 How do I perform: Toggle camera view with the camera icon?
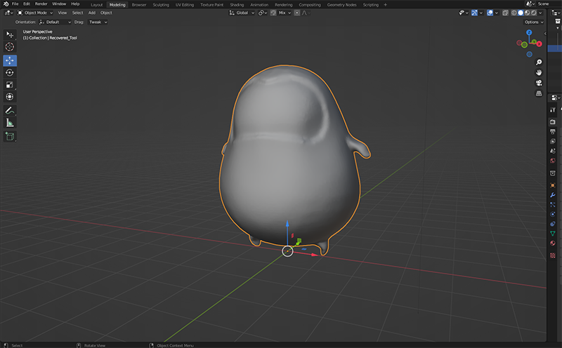[539, 82]
